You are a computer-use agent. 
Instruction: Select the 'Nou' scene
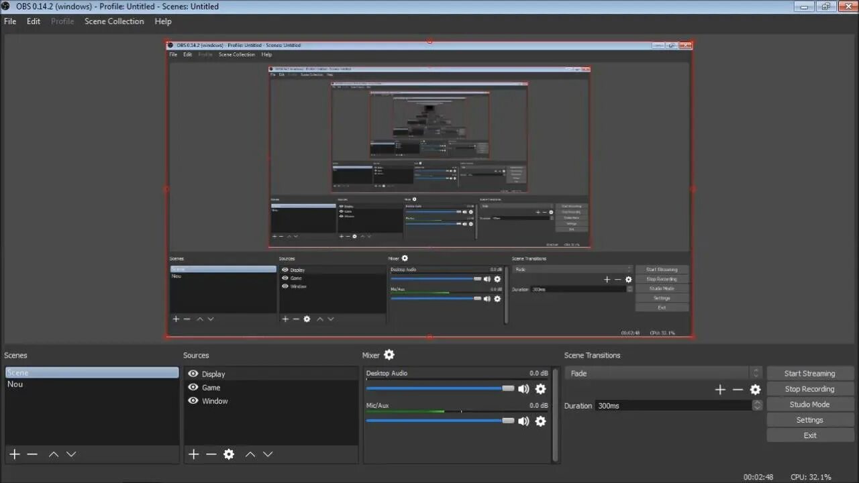tap(92, 384)
